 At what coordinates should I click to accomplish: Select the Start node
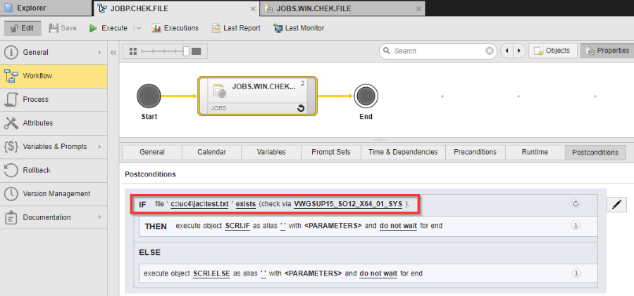(x=149, y=96)
